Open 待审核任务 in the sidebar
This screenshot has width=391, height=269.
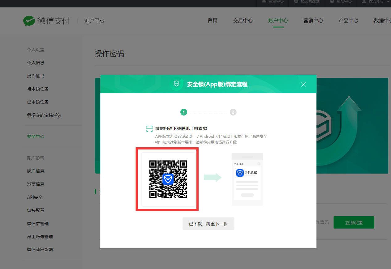pos(38,89)
